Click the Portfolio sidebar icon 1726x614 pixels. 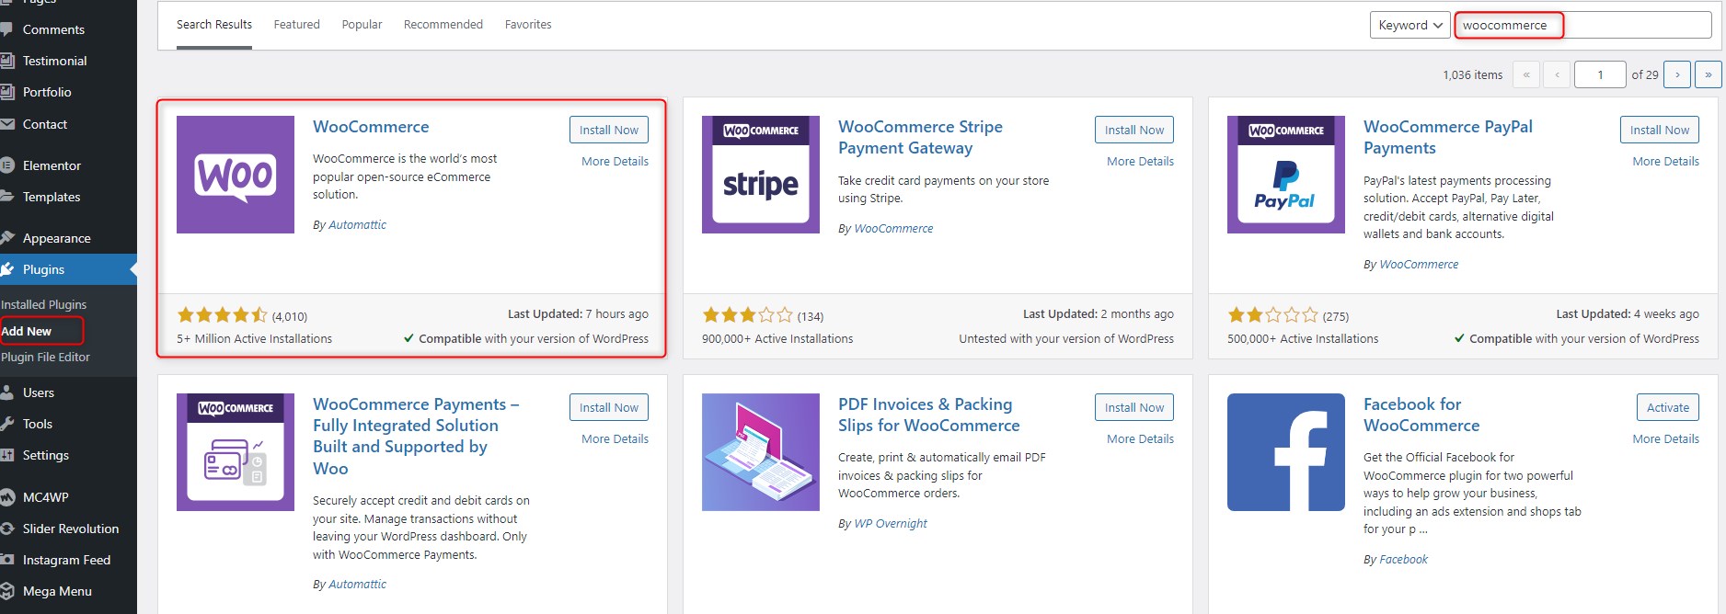[x=6, y=92]
